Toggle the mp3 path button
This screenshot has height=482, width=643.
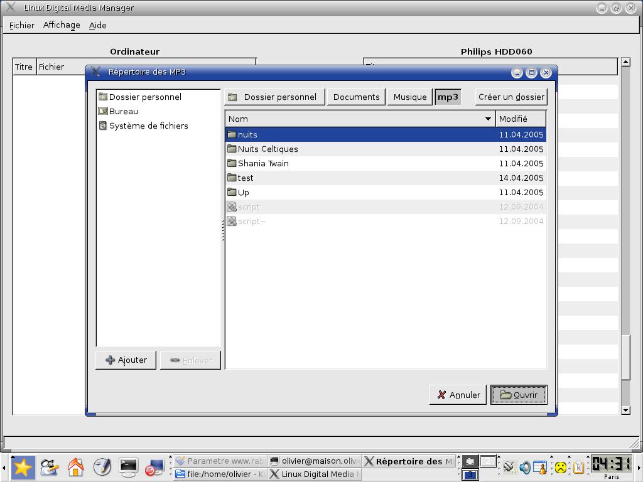(448, 97)
